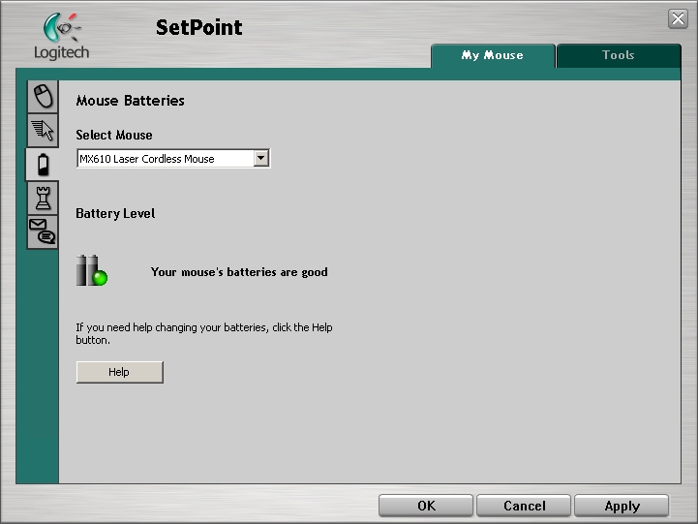This screenshot has width=698, height=524.
Task: Click the Mouse Batteries heading
Action: [x=130, y=101]
